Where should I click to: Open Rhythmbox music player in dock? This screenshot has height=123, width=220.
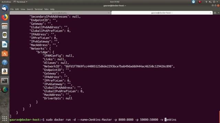(x=4, y=35)
